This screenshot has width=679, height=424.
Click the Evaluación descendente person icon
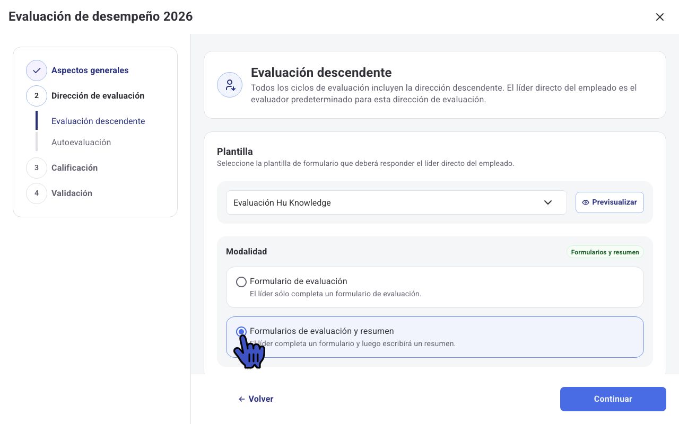pos(230,85)
